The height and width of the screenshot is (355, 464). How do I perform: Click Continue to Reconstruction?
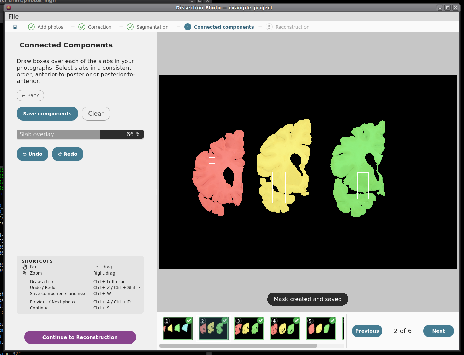pos(80,337)
